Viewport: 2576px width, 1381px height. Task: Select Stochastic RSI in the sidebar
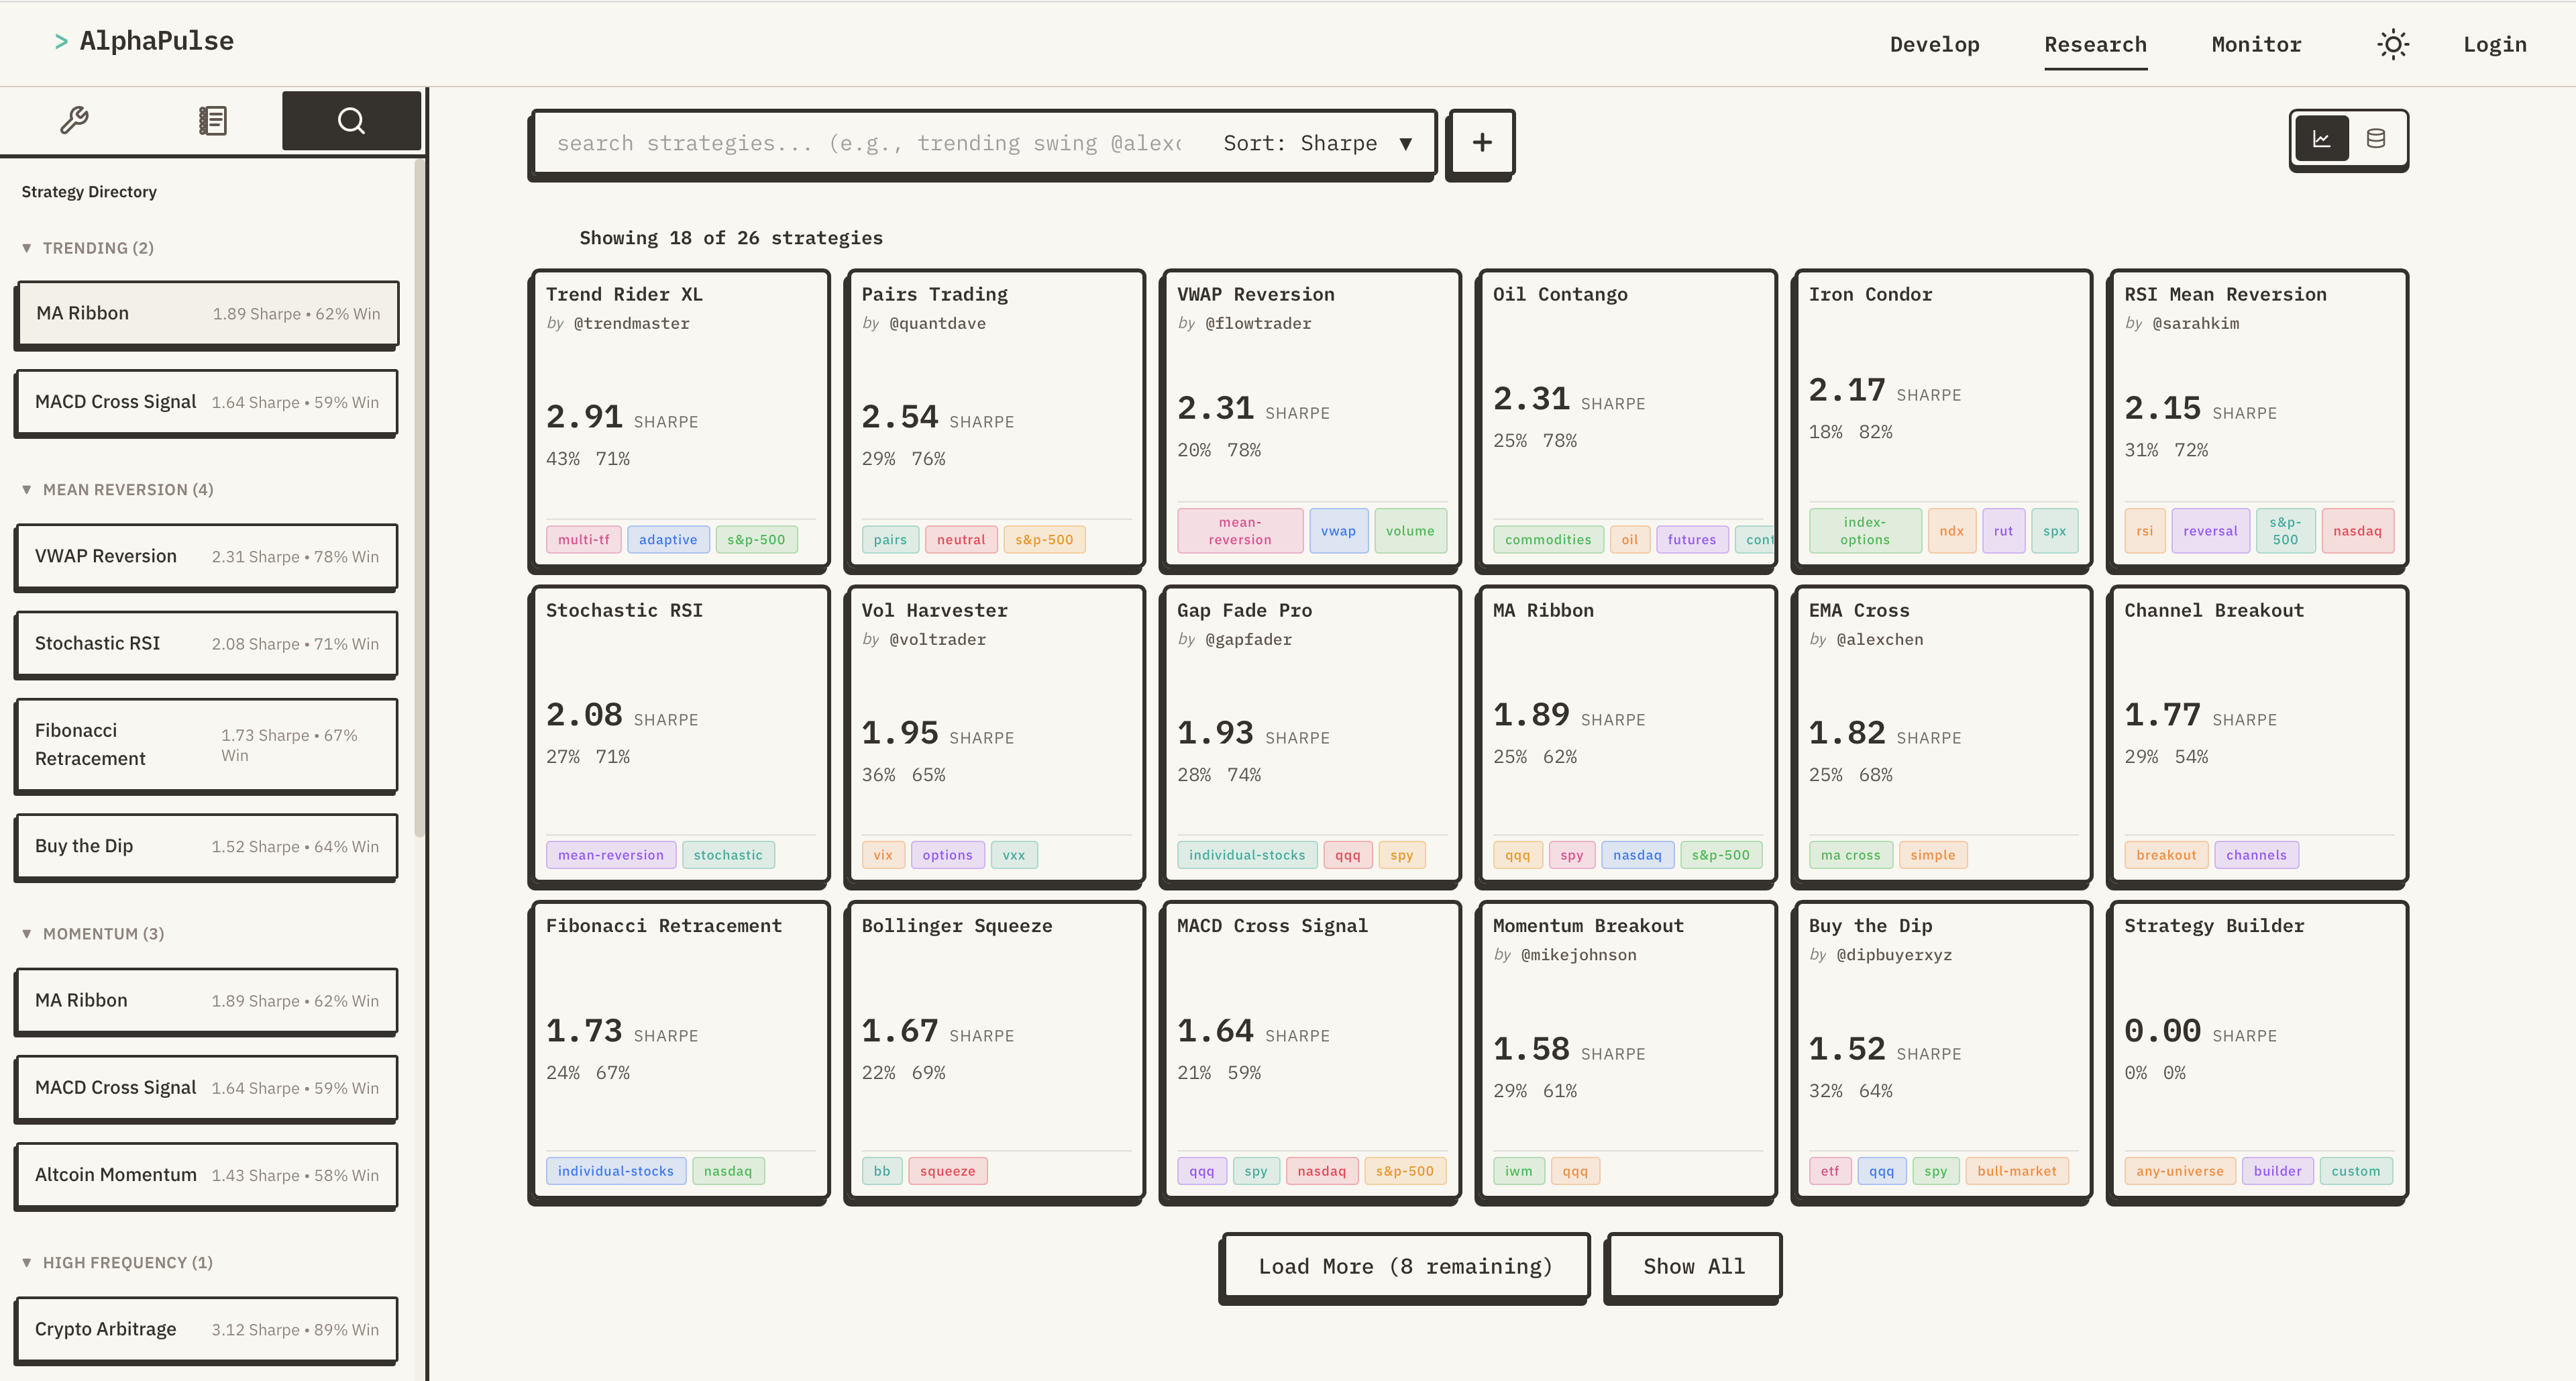207,644
